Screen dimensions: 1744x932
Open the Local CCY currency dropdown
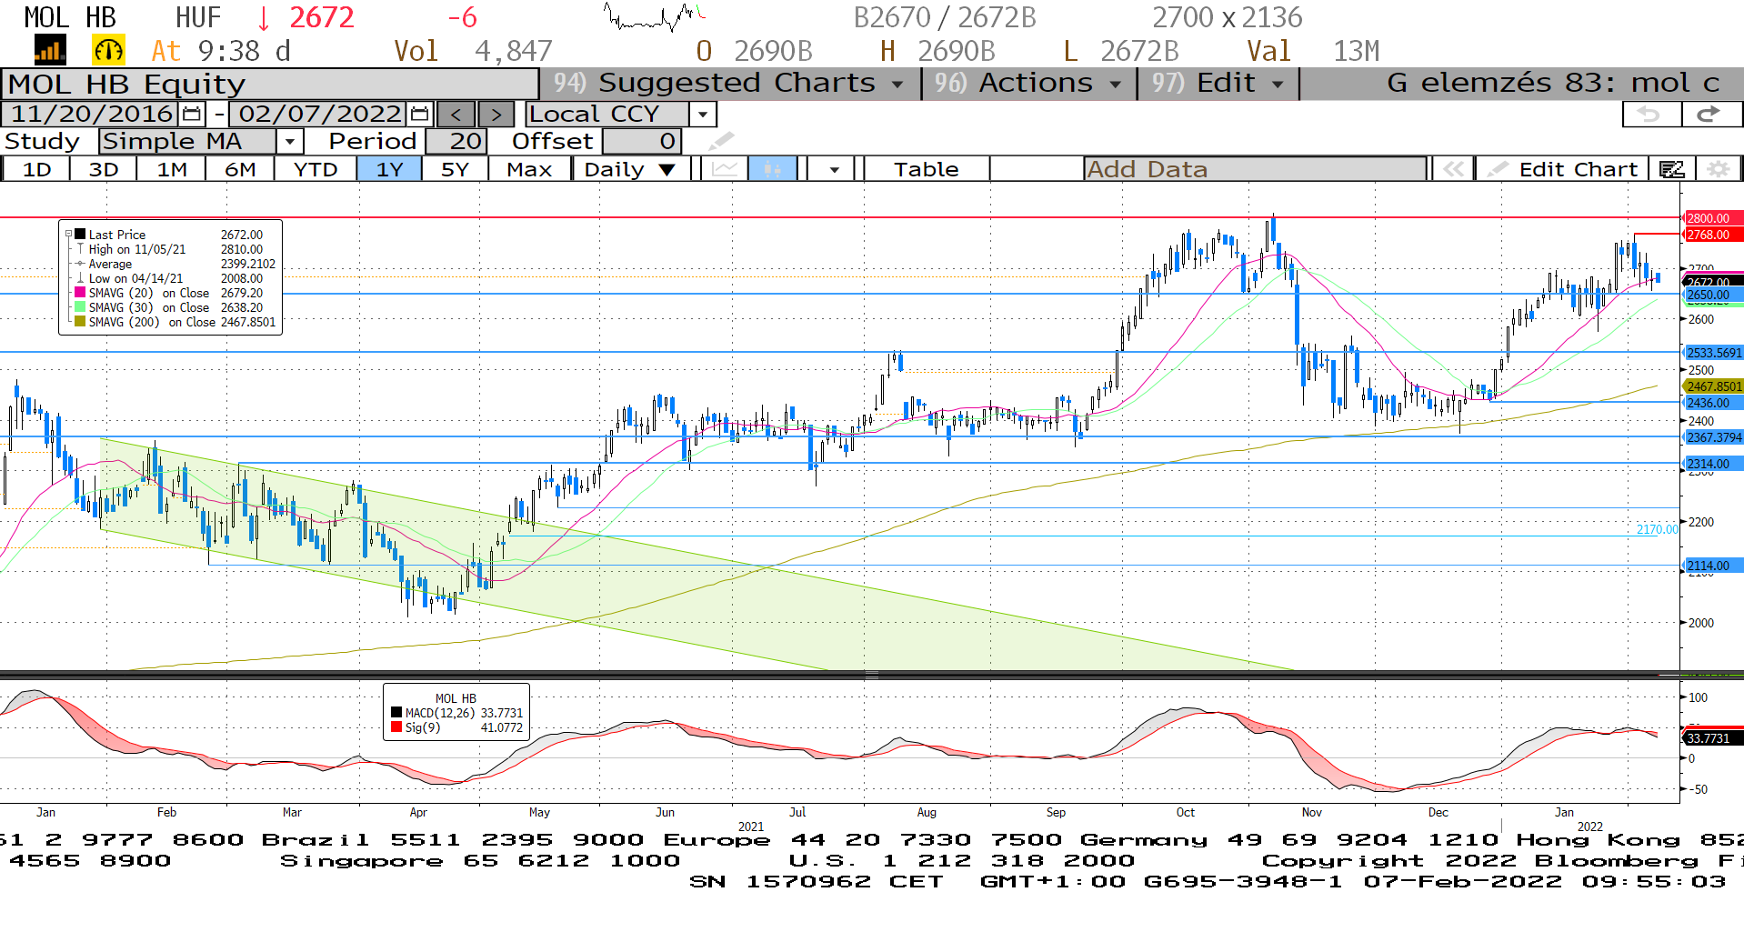[x=703, y=115]
